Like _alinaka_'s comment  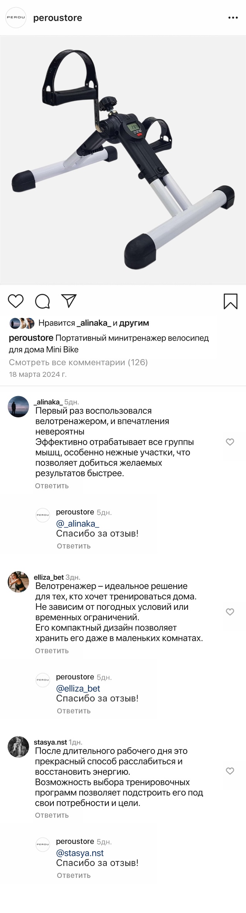pos(230,442)
